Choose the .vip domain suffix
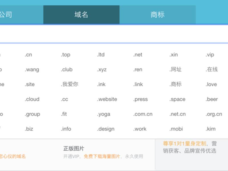Image resolution: width=228 pixels, height=171 pixels. (210, 55)
